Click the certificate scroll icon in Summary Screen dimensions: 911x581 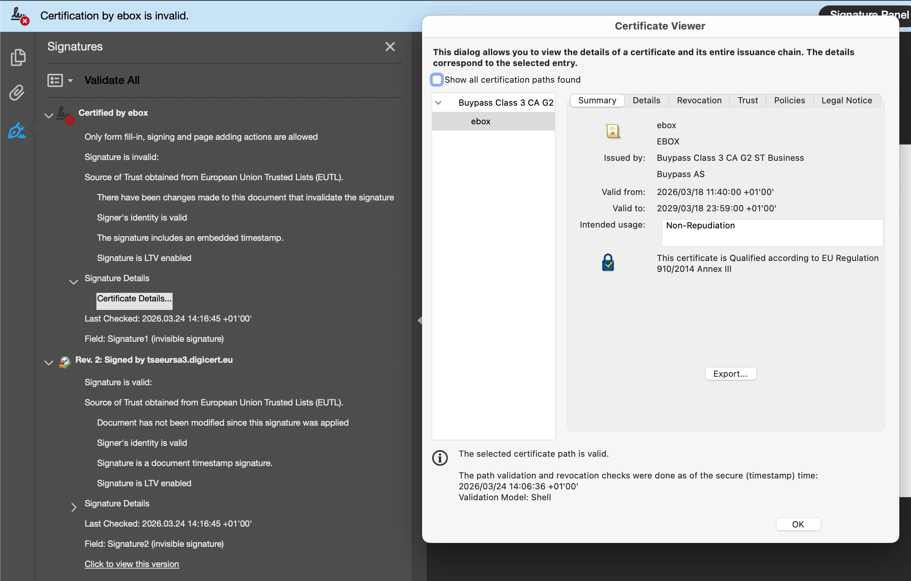(x=613, y=131)
